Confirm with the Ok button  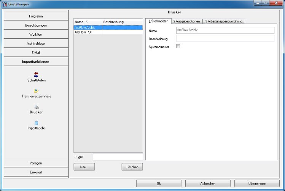[x=159, y=183]
